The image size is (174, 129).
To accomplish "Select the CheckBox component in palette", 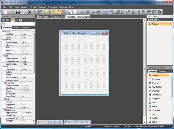I will pos(156,91).
